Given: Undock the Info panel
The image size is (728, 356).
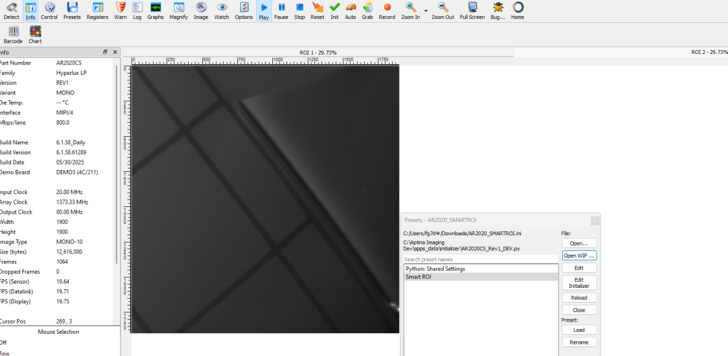Looking at the screenshot, I should point(105,52).
